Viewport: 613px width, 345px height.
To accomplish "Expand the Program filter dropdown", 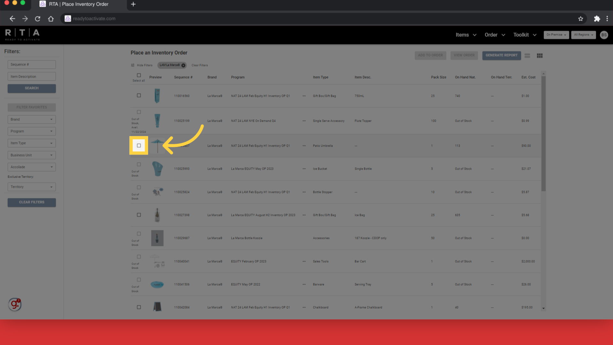I will 32,131.
